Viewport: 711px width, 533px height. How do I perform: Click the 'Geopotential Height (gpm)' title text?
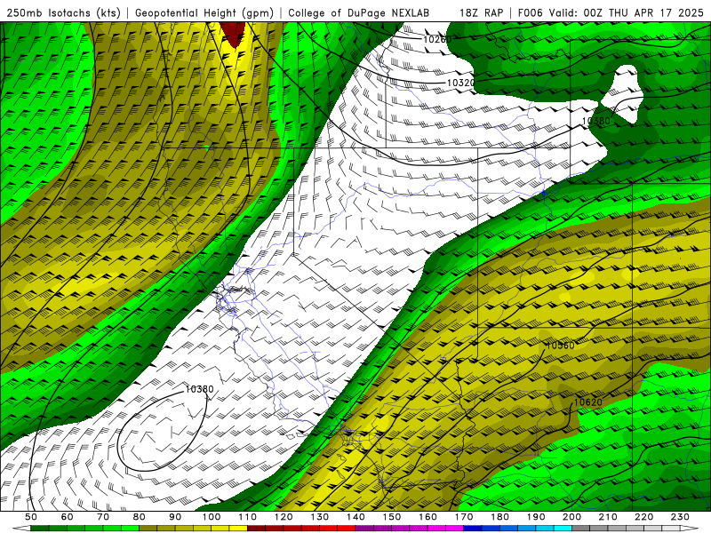(x=204, y=12)
